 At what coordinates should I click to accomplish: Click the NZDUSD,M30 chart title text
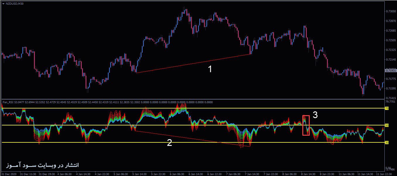(x=15, y=4)
